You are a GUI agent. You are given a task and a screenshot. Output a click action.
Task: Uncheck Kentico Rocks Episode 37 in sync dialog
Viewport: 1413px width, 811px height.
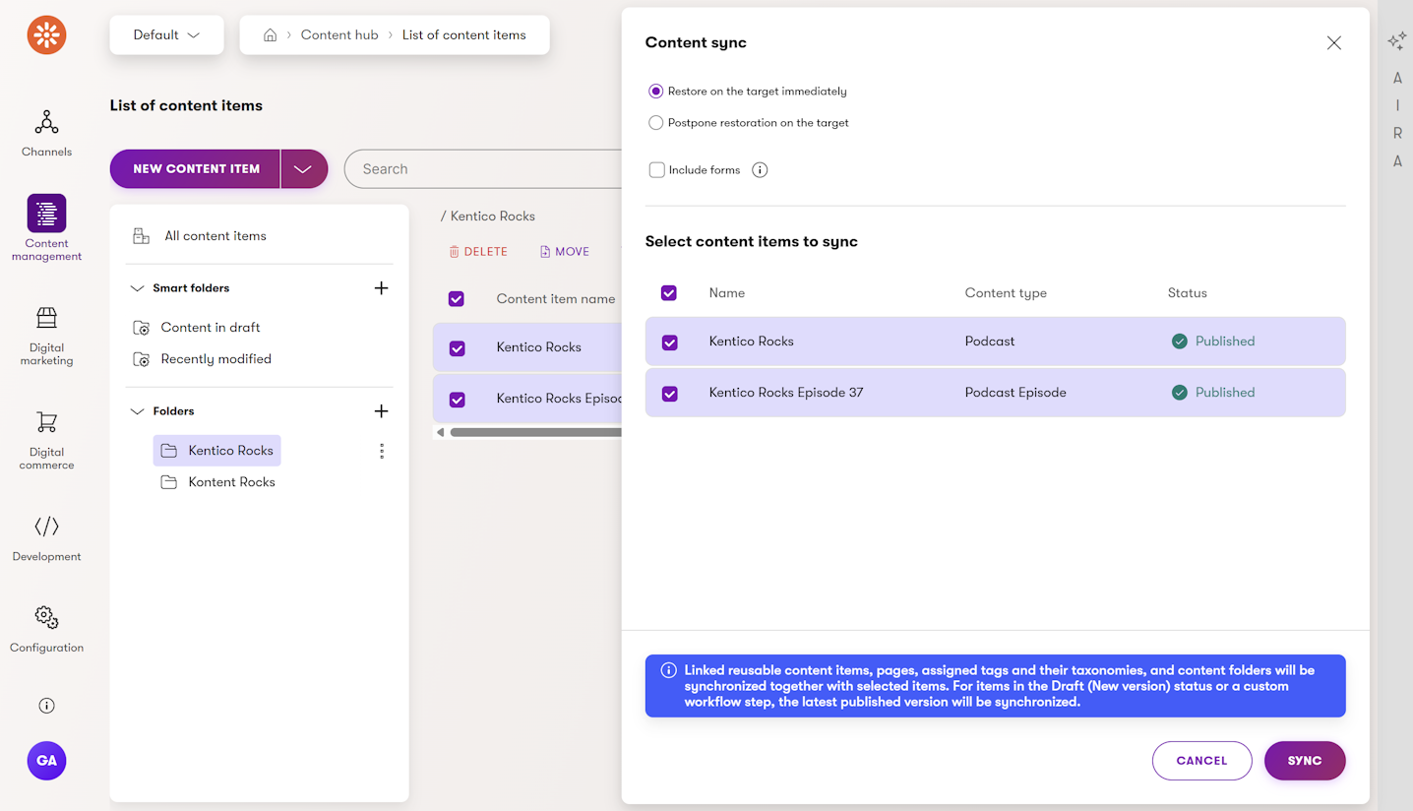click(x=670, y=394)
